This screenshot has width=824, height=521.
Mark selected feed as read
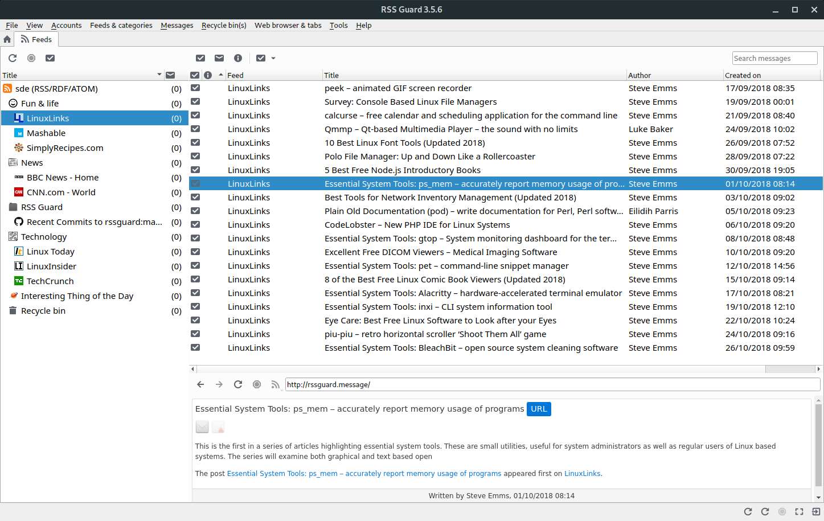click(x=50, y=58)
